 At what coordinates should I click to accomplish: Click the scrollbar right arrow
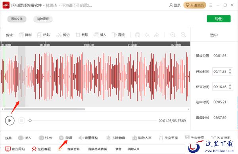coord(188,109)
